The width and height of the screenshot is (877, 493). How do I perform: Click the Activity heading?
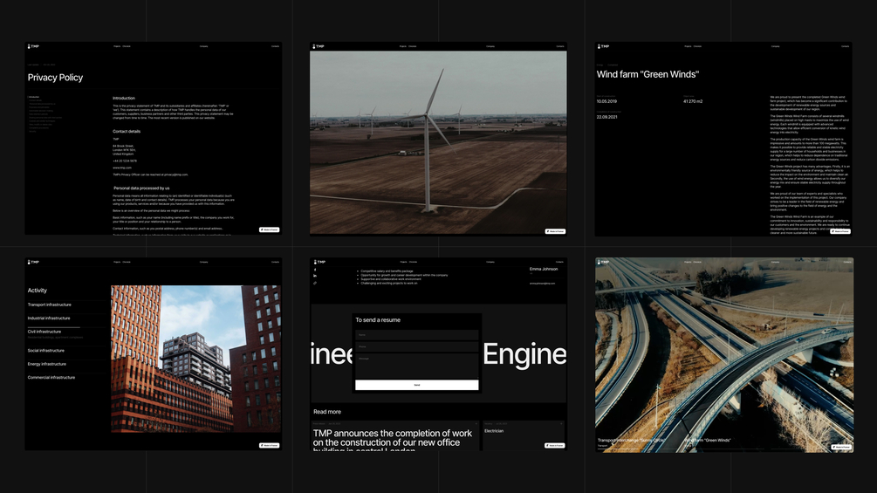38,291
